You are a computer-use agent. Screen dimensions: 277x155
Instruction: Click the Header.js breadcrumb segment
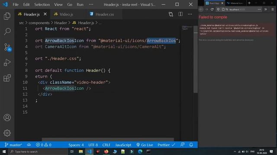tap(86, 23)
